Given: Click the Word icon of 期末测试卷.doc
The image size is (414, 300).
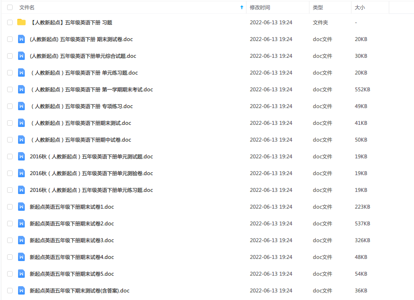Looking at the screenshot, I should 21,39.
